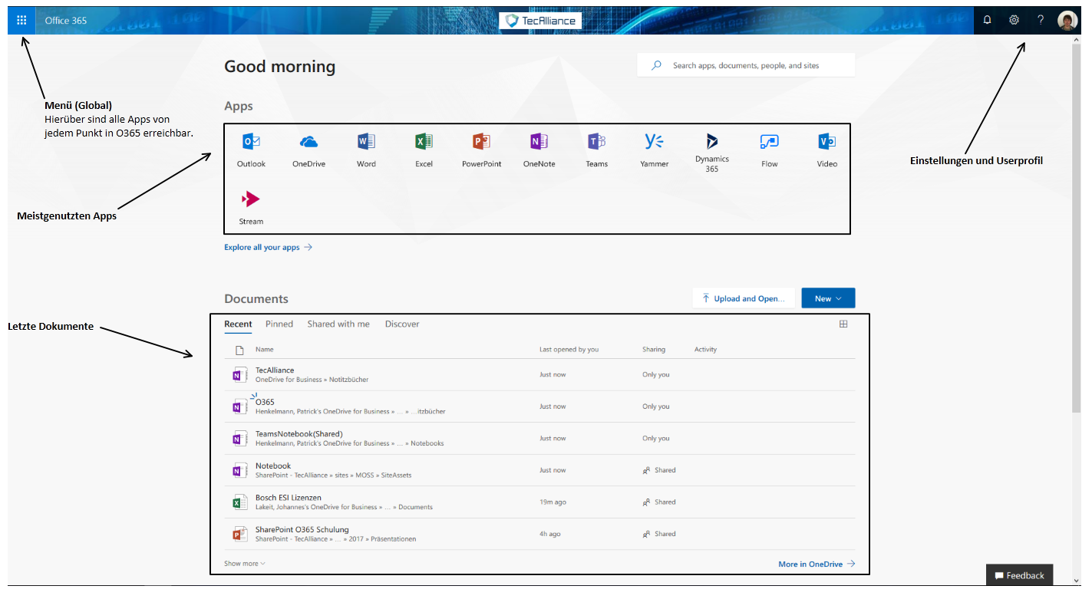Screen dimensions: 1092x599
Task: Click the OneNote icon of the O365 document
Action: coord(239,406)
